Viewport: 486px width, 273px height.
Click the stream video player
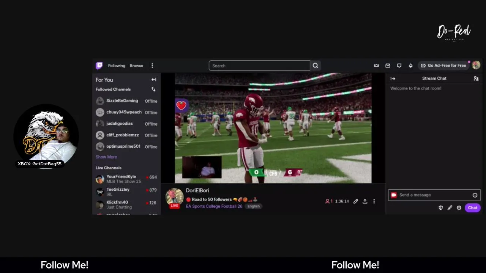tap(273, 128)
